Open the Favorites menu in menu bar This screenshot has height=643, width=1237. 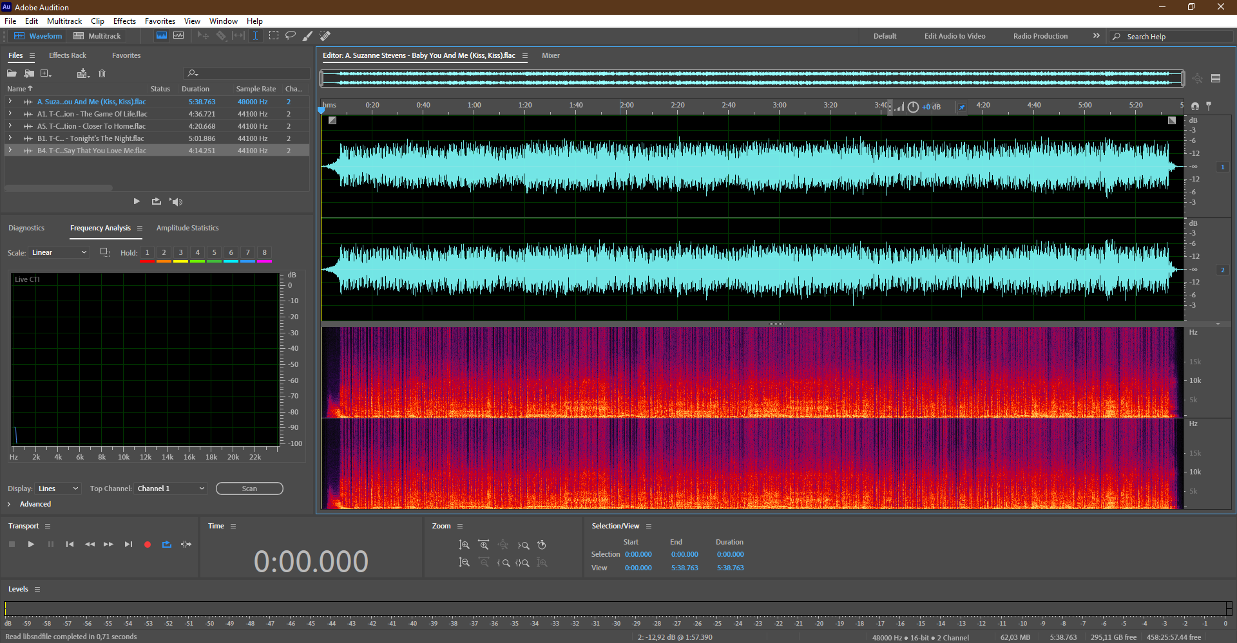pyautogui.click(x=160, y=21)
